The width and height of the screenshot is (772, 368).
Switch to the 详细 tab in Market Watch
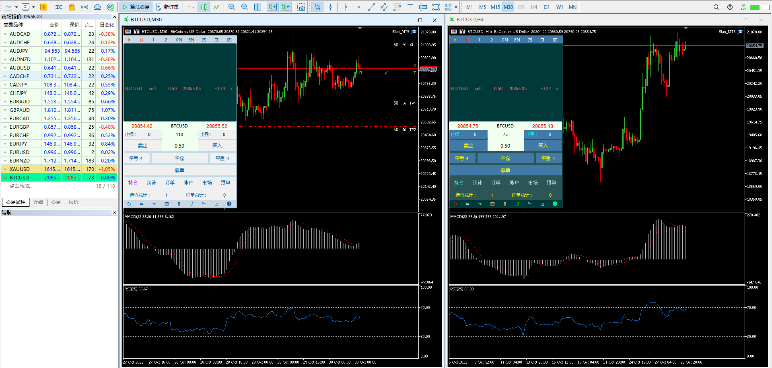point(38,202)
